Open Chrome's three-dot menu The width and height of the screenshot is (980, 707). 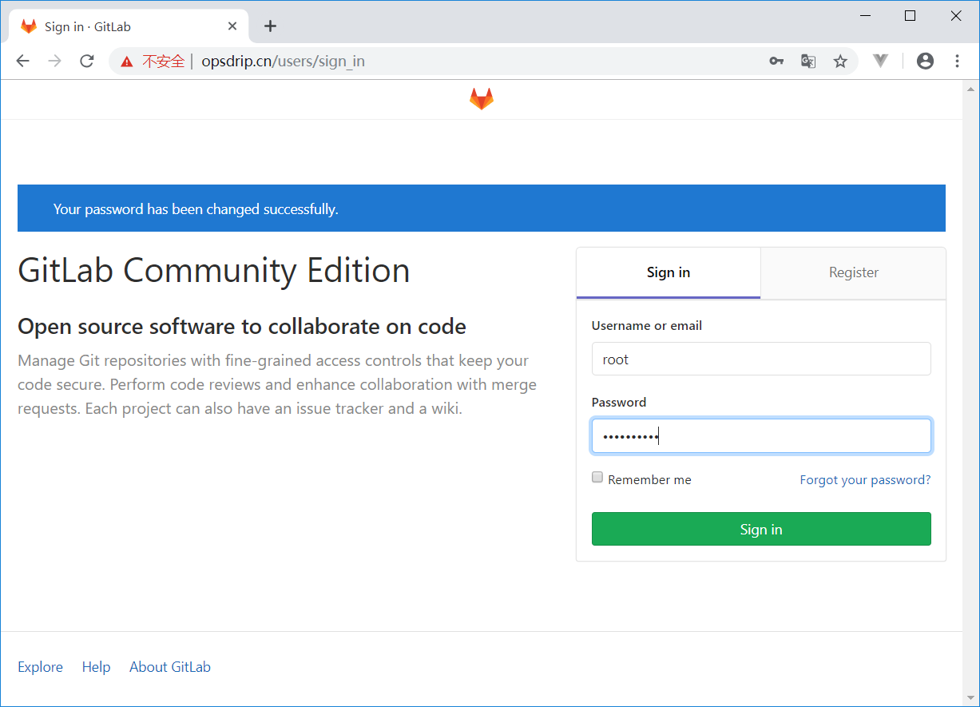(957, 61)
